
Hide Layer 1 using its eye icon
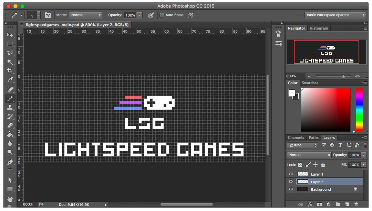[291, 174]
